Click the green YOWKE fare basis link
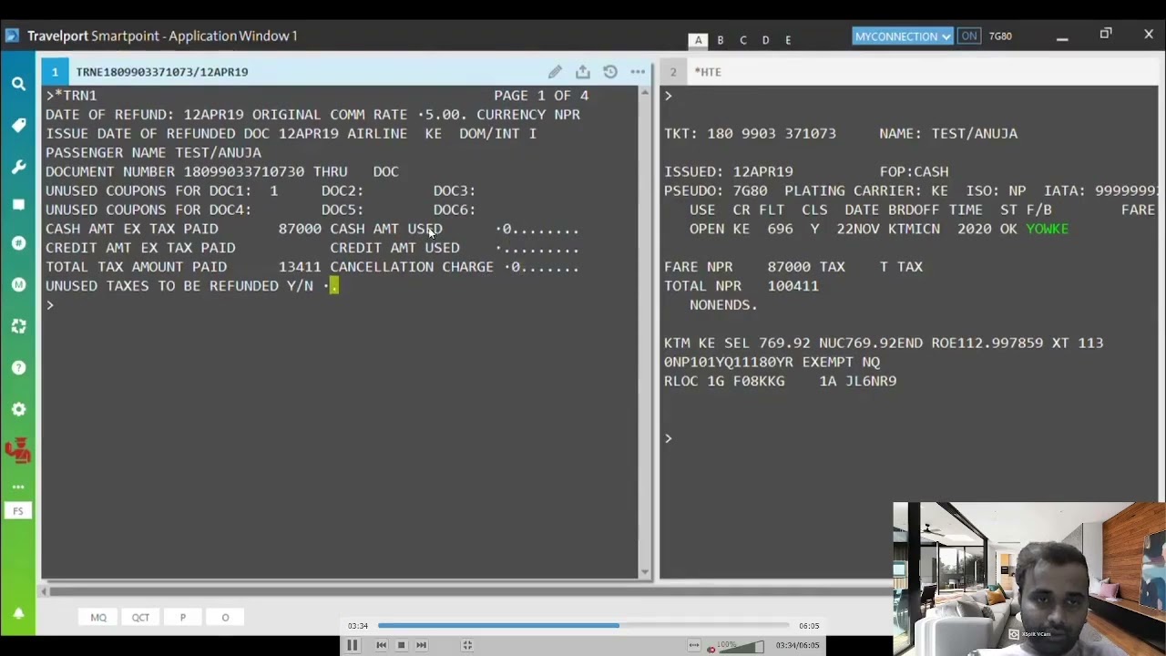The width and height of the screenshot is (1166, 656). point(1047,229)
